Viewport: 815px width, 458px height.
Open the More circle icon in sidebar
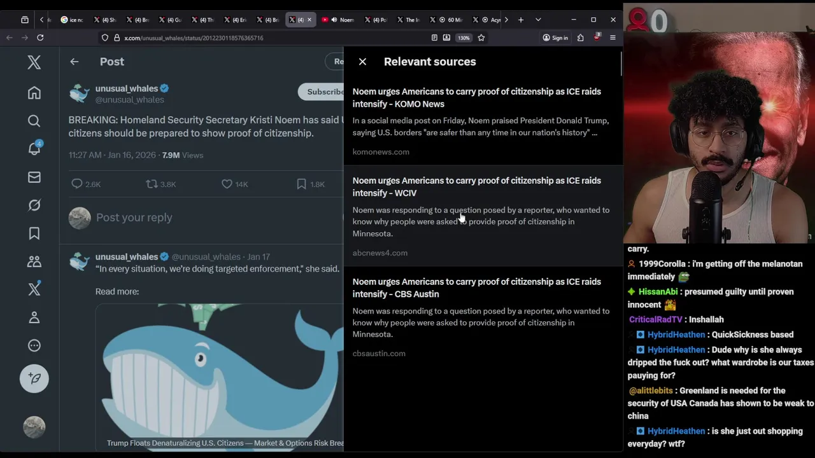click(34, 345)
